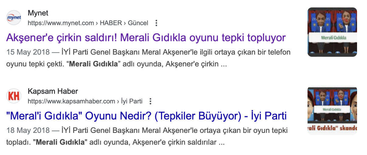Click the Mynet site name label

click(38, 13)
